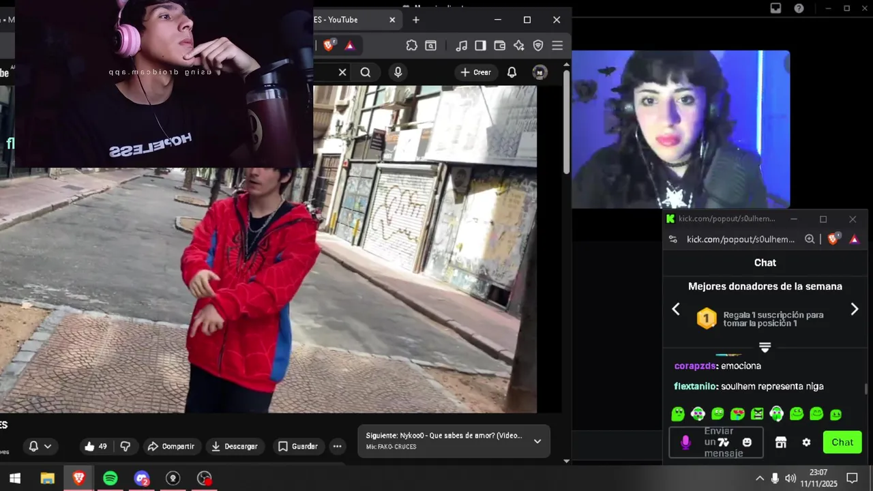Open the volume speaker tray icon
This screenshot has width=873, height=491.
(790, 478)
